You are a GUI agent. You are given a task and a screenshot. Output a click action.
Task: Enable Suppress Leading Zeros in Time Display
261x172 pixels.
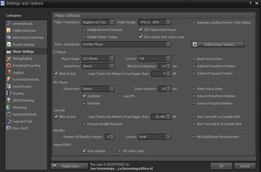coord(194,22)
